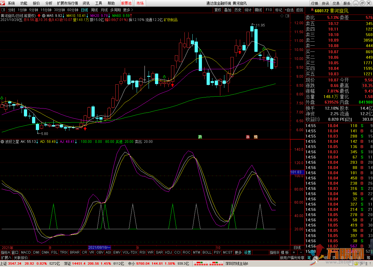Open the 扩展市场行情 menu
The width and height of the screenshot is (373, 267).
click(67, 3)
